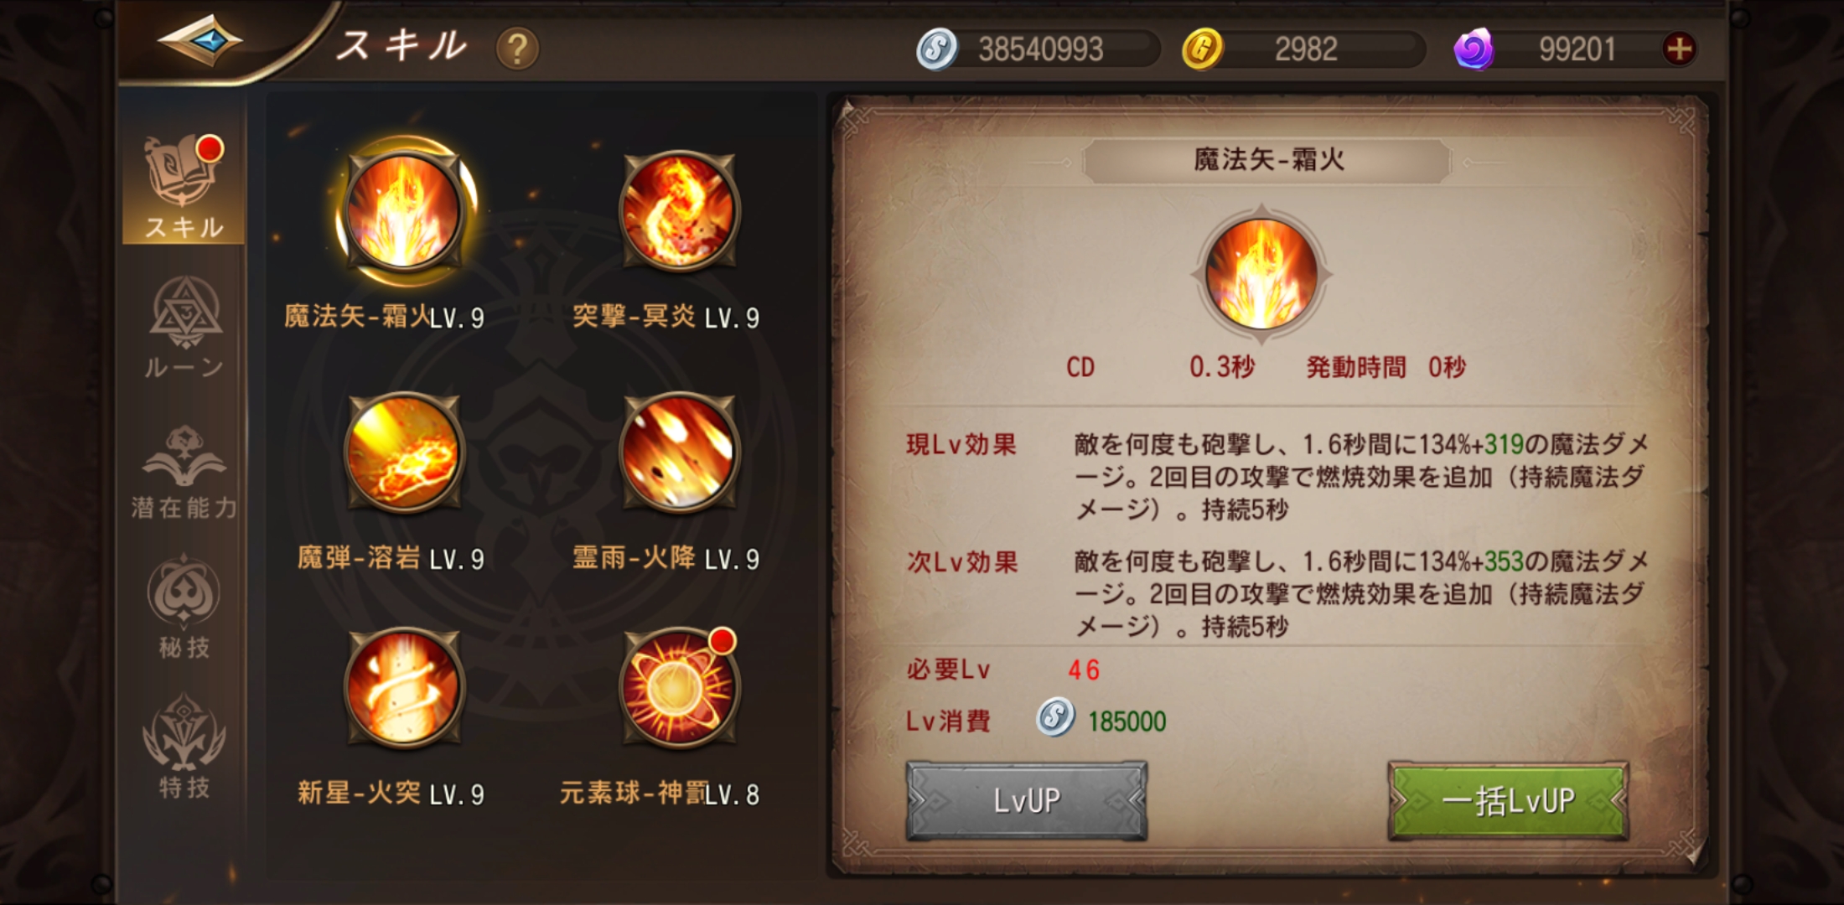The height and width of the screenshot is (905, 1844).
Task: Select the 新星-火突 skill icon
Action: tap(405, 687)
